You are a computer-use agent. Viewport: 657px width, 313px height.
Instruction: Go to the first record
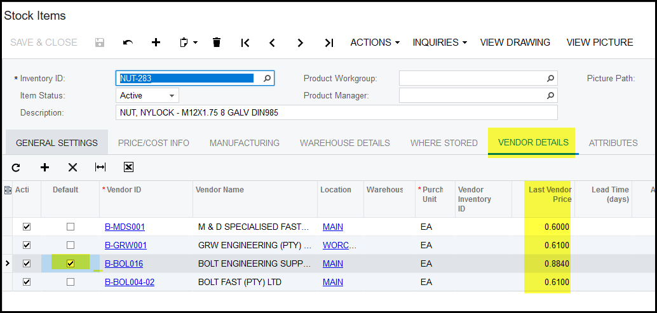point(245,43)
